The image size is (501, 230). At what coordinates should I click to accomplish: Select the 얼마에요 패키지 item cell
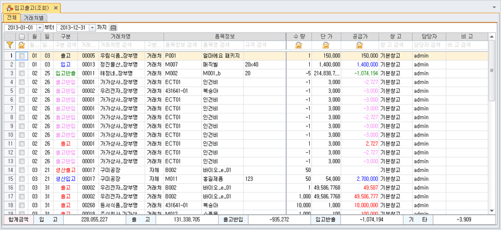tap(222, 56)
